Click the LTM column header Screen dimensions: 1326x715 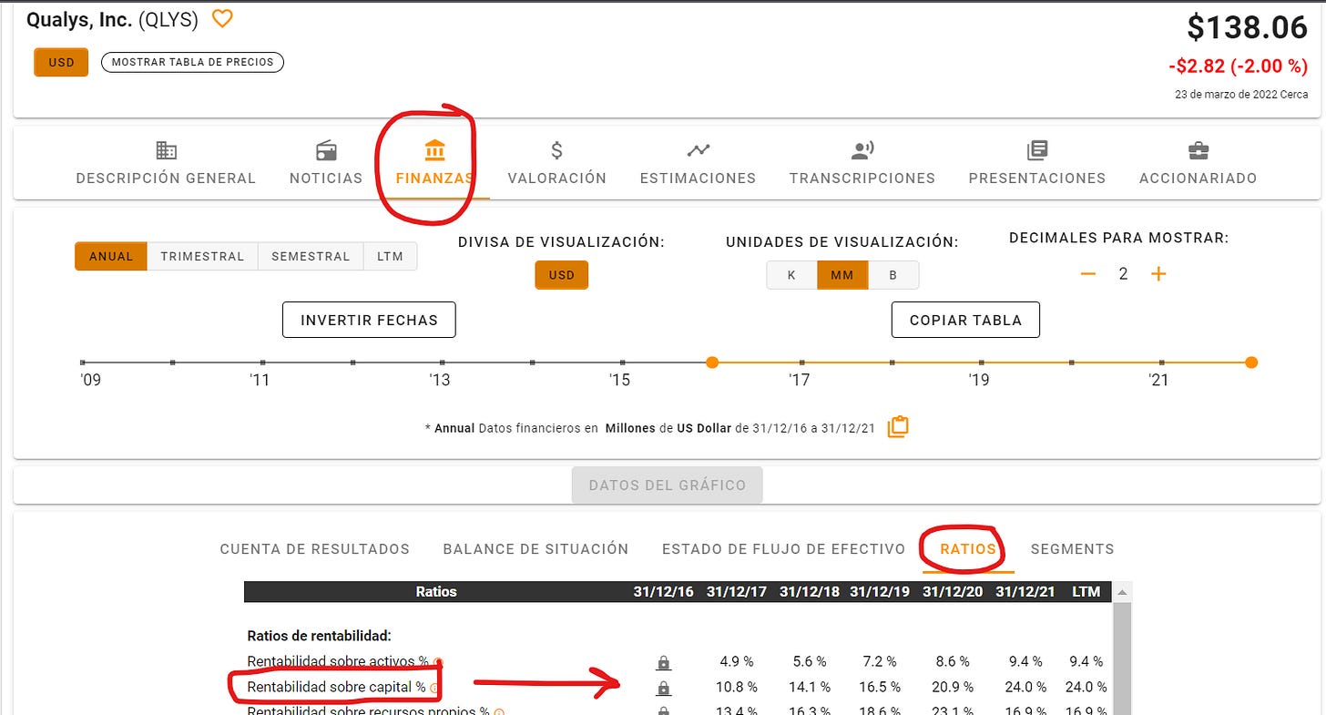pos(1086,592)
